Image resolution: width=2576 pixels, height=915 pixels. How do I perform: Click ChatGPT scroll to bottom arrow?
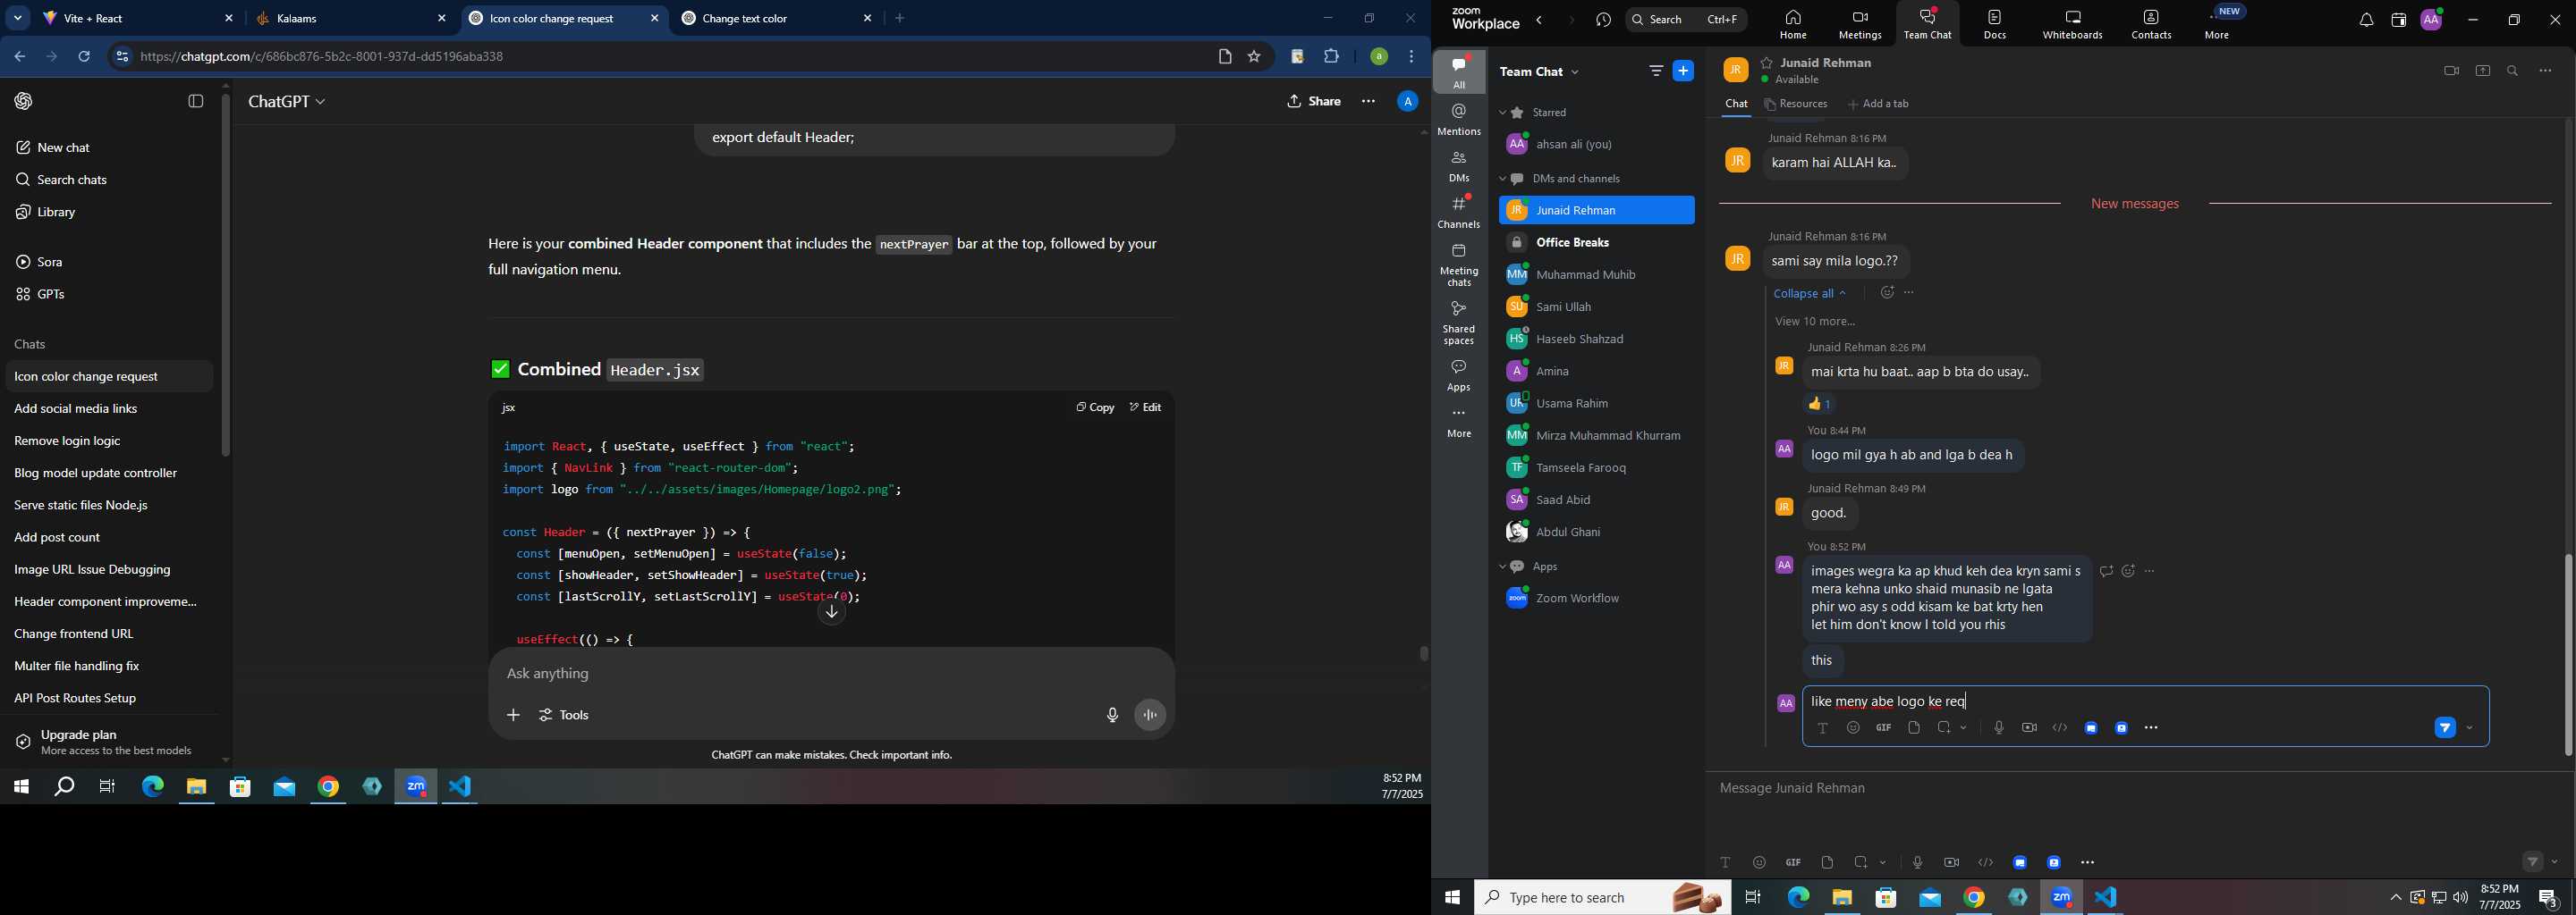tap(831, 612)
